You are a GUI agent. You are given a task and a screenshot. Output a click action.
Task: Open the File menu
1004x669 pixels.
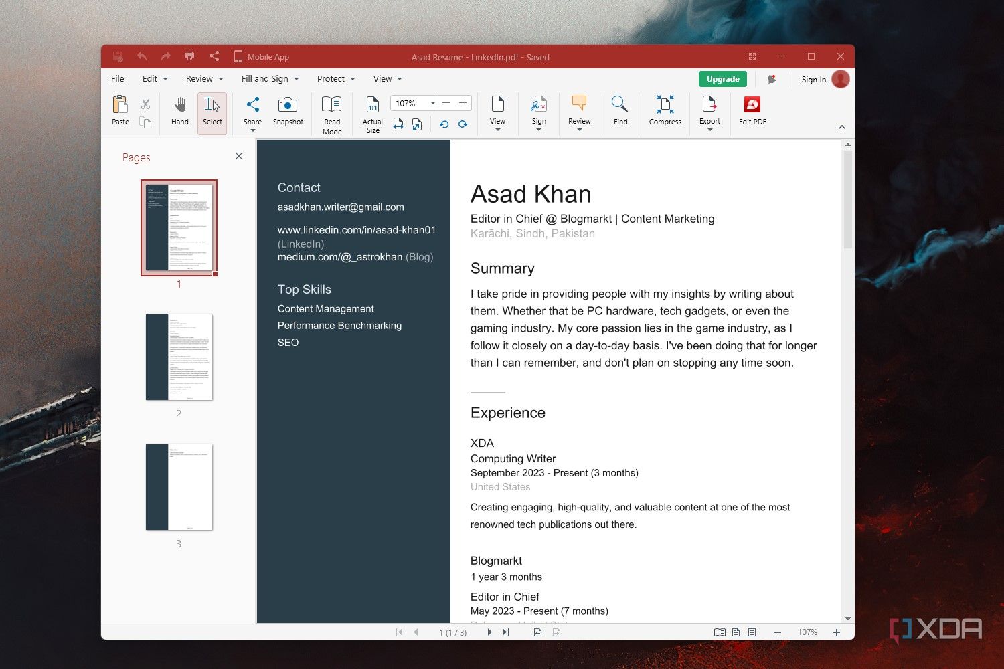[118, 79]
